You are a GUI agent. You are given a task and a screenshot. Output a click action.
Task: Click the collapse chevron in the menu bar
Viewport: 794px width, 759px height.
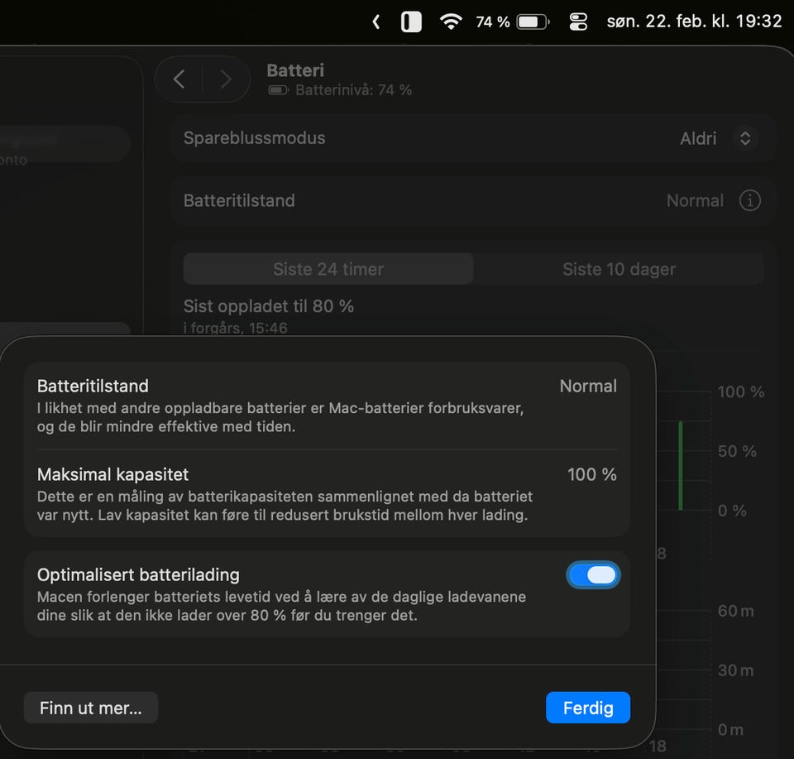pyautogui.click(x=375, y=22)
